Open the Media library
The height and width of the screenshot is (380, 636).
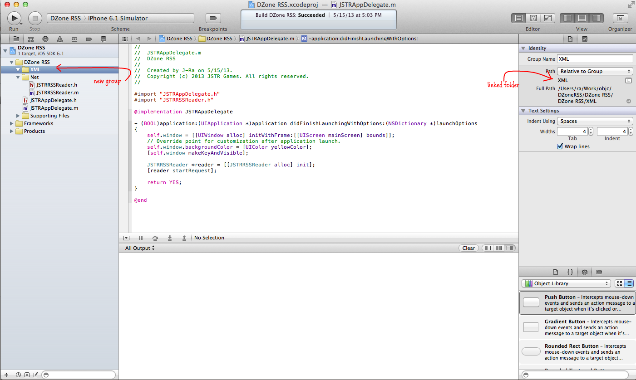pos(599,272)
